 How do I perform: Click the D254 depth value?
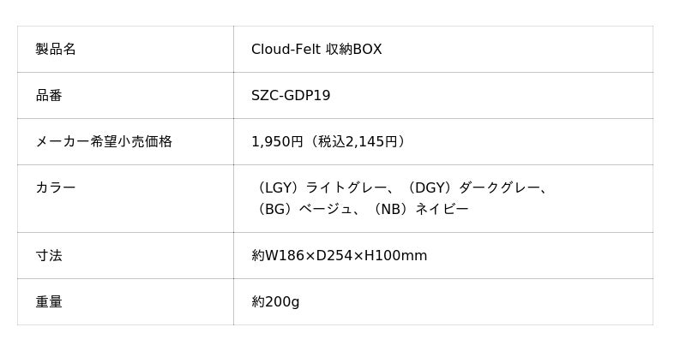click(x=334, y=256)
